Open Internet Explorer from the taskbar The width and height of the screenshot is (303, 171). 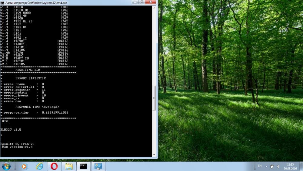click(40, 166)
